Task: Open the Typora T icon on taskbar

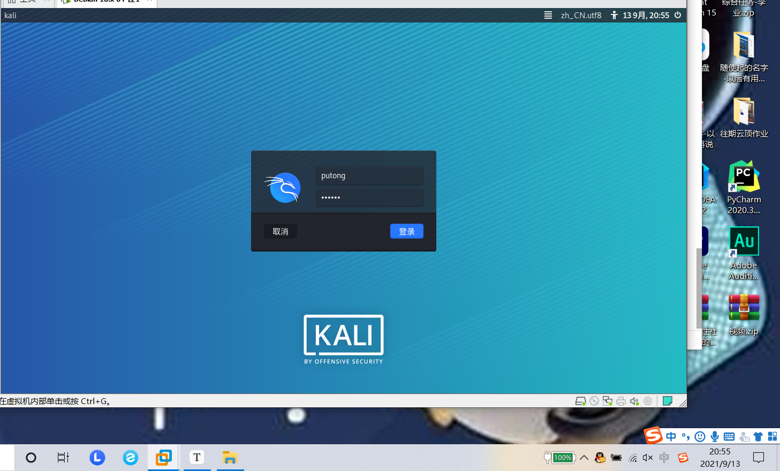Action: (197, 458)
